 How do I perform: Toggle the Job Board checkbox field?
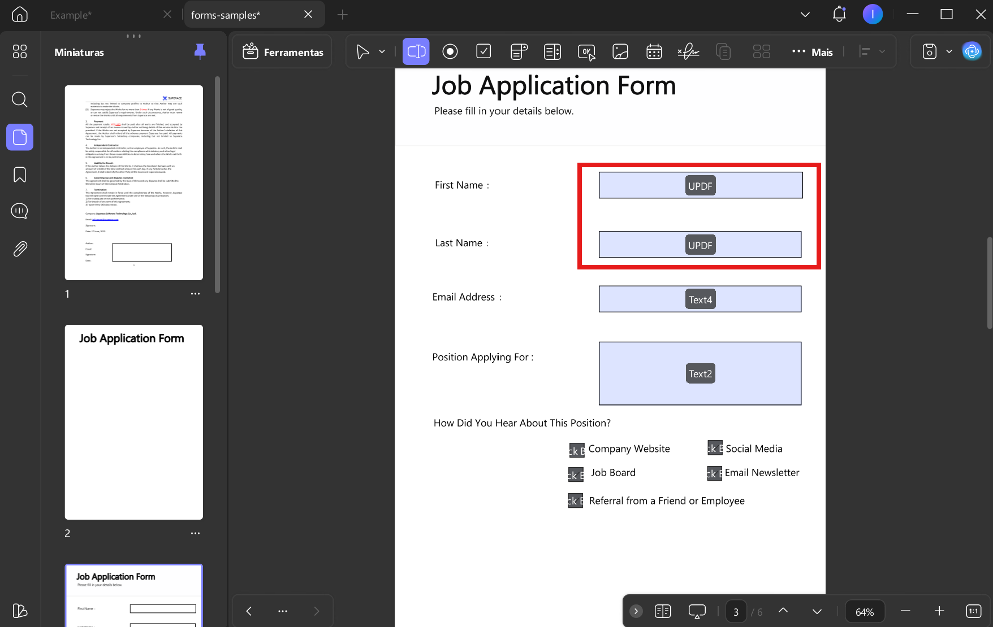tap(576, 474)
